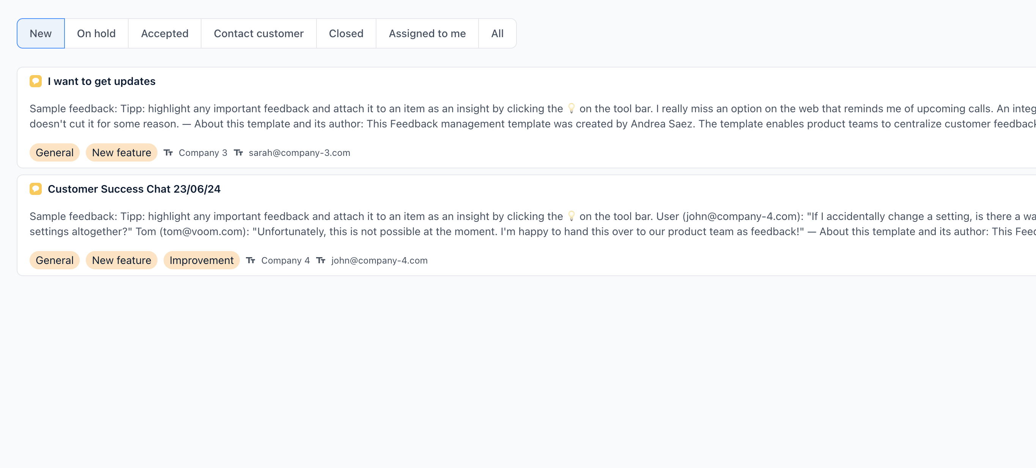Click the text field icon before Company 3
1036x468 pixels.
(x=168, y=152)
